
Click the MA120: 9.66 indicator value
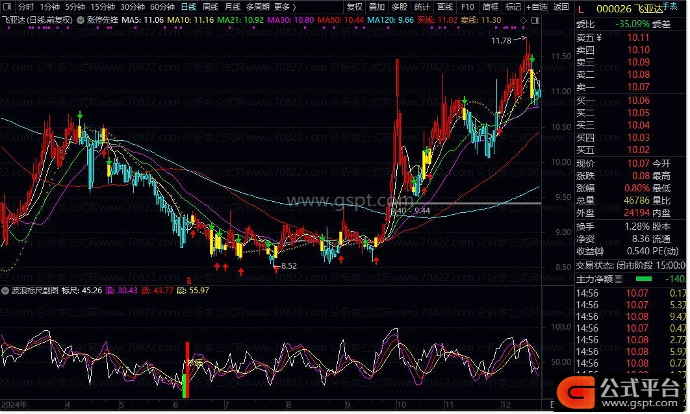tap(390, 20)
